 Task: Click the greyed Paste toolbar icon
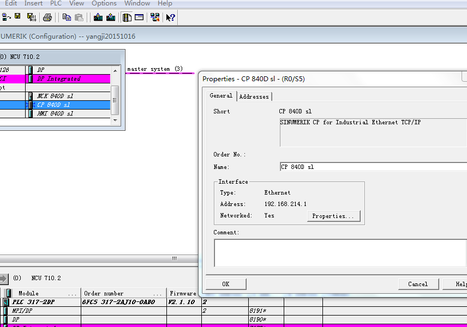click(x=79, y=17)
